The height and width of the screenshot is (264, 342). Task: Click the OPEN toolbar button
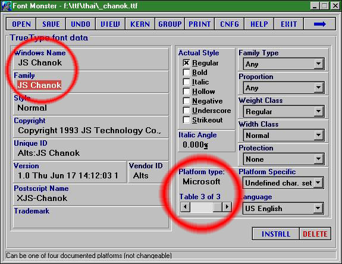tap(21, 24)
